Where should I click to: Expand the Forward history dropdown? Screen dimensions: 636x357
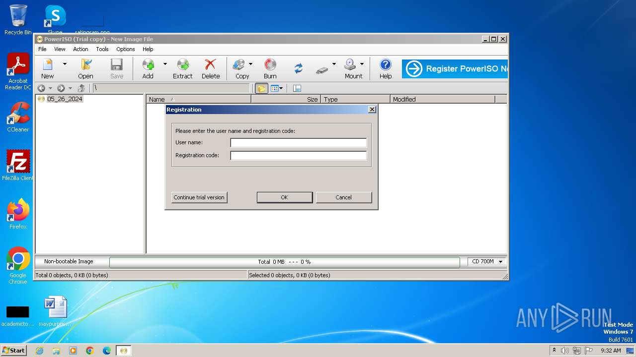pyautogui.click(x=70, y=88)
